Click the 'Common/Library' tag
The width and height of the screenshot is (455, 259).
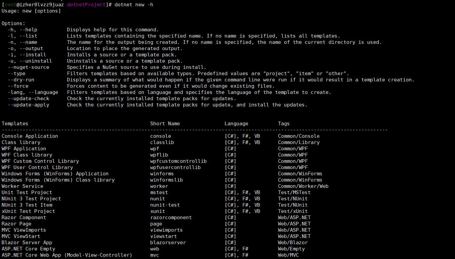pyautogui.click(x=299, y=142)
